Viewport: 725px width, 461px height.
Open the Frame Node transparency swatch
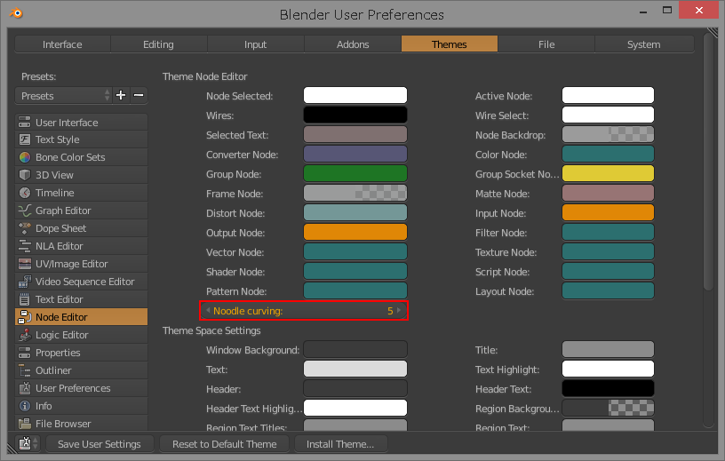tap(355, 193)
